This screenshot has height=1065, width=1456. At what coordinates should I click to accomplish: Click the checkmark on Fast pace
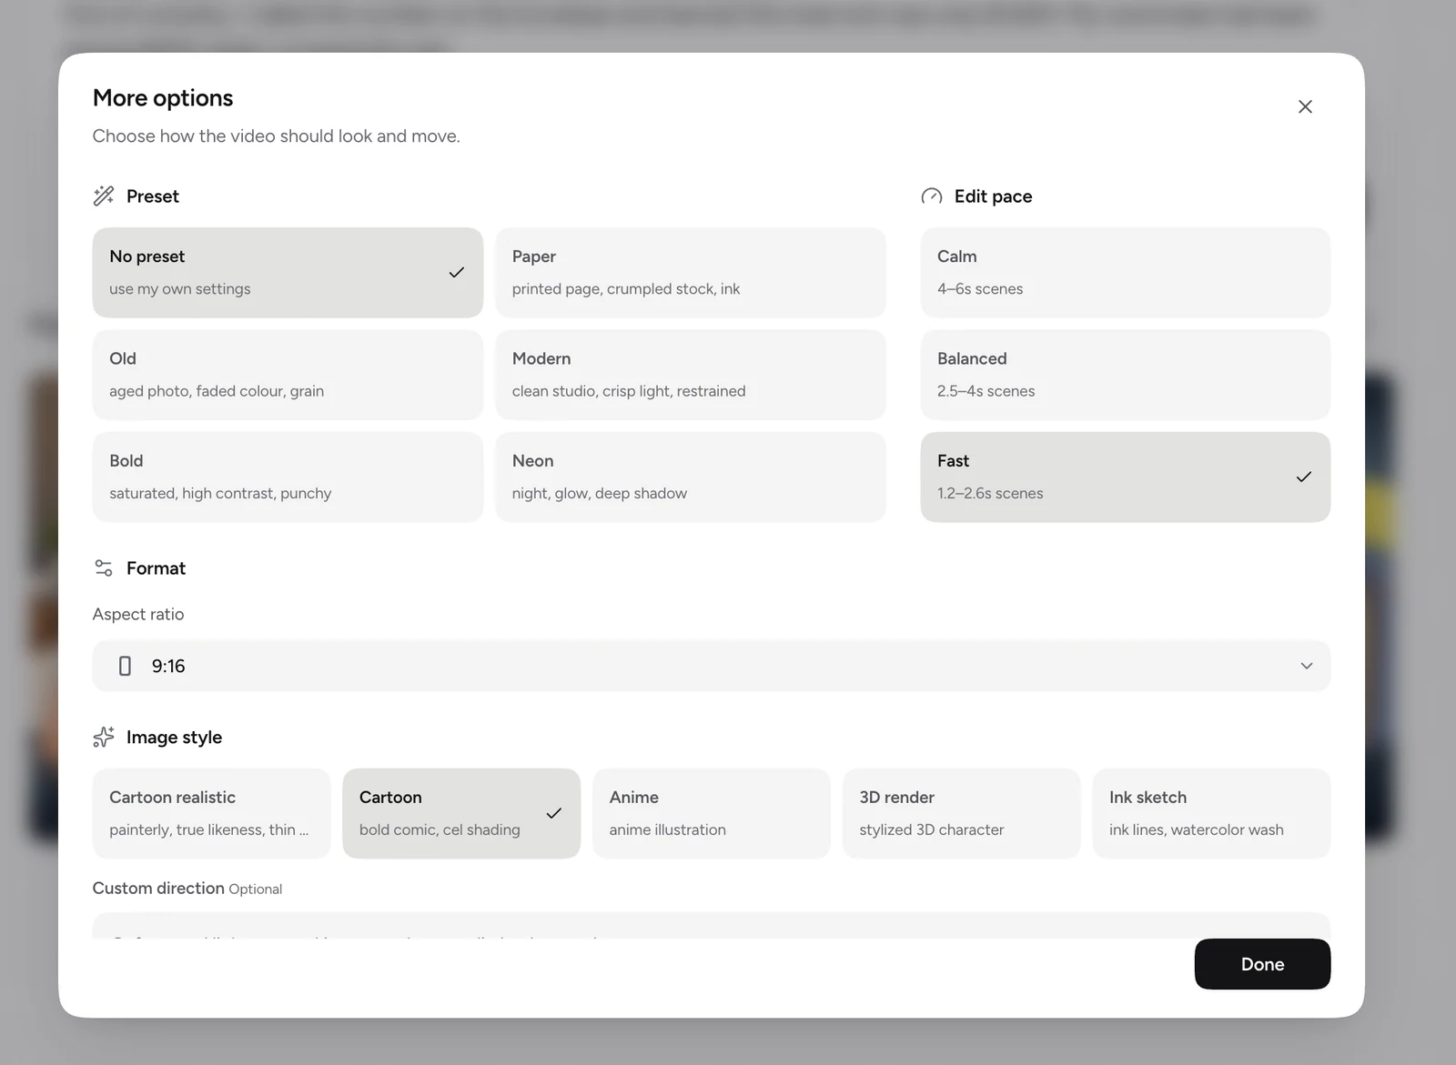point(1304,477)
